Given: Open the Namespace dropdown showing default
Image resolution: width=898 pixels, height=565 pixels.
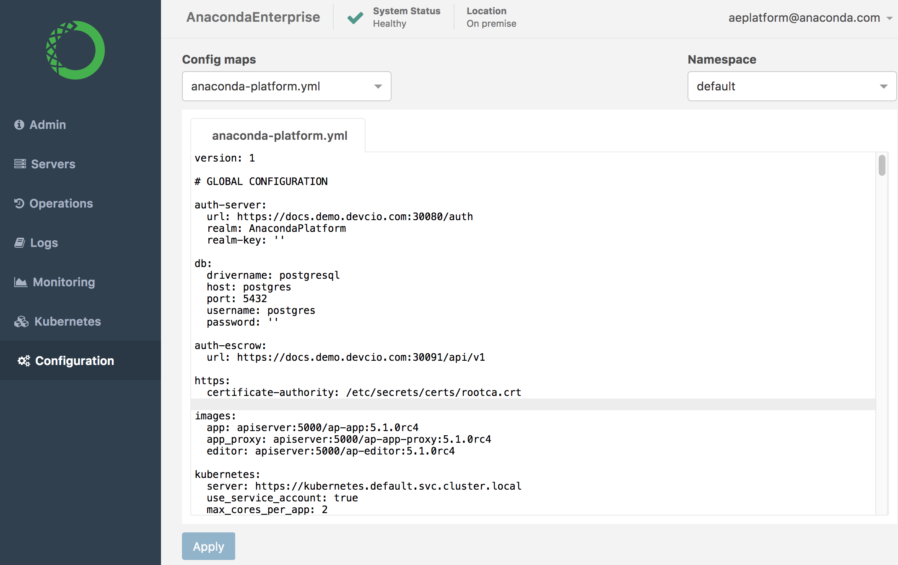Looking at the screenshot, I should (x=792, y=86).
